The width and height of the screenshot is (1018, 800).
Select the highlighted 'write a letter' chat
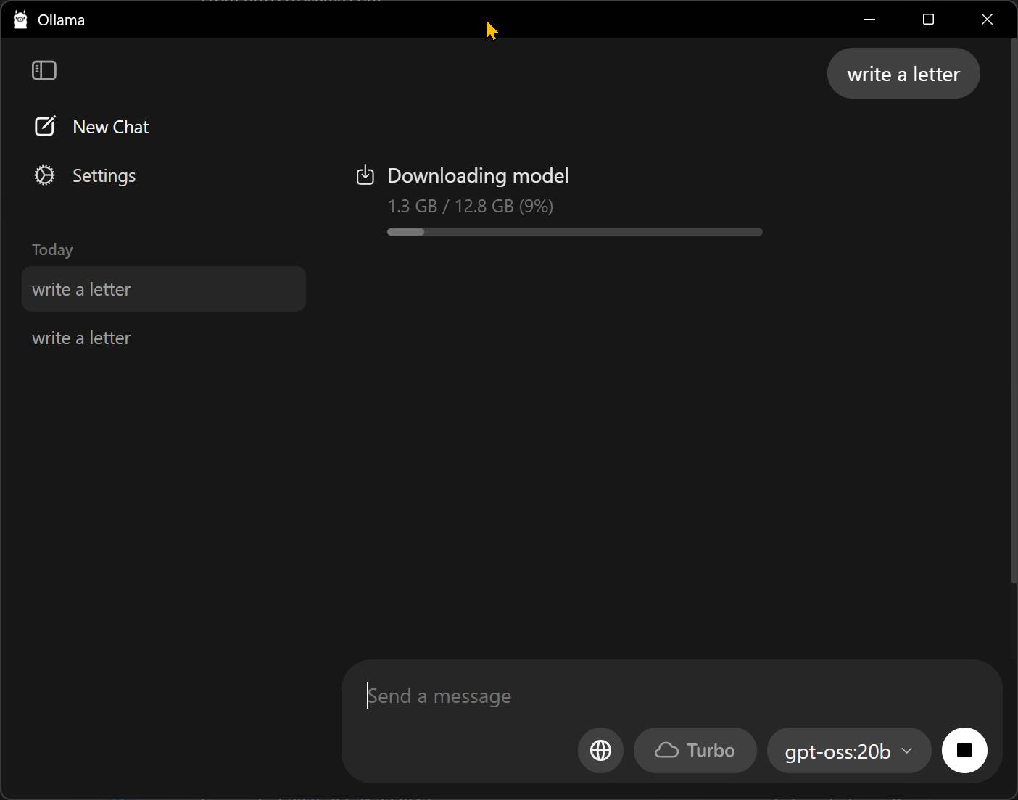click(163, 289)
